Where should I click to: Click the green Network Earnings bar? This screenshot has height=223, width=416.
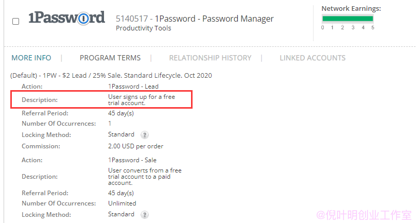click(348, 19)
